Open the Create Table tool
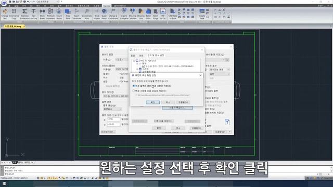 (202, 14)
